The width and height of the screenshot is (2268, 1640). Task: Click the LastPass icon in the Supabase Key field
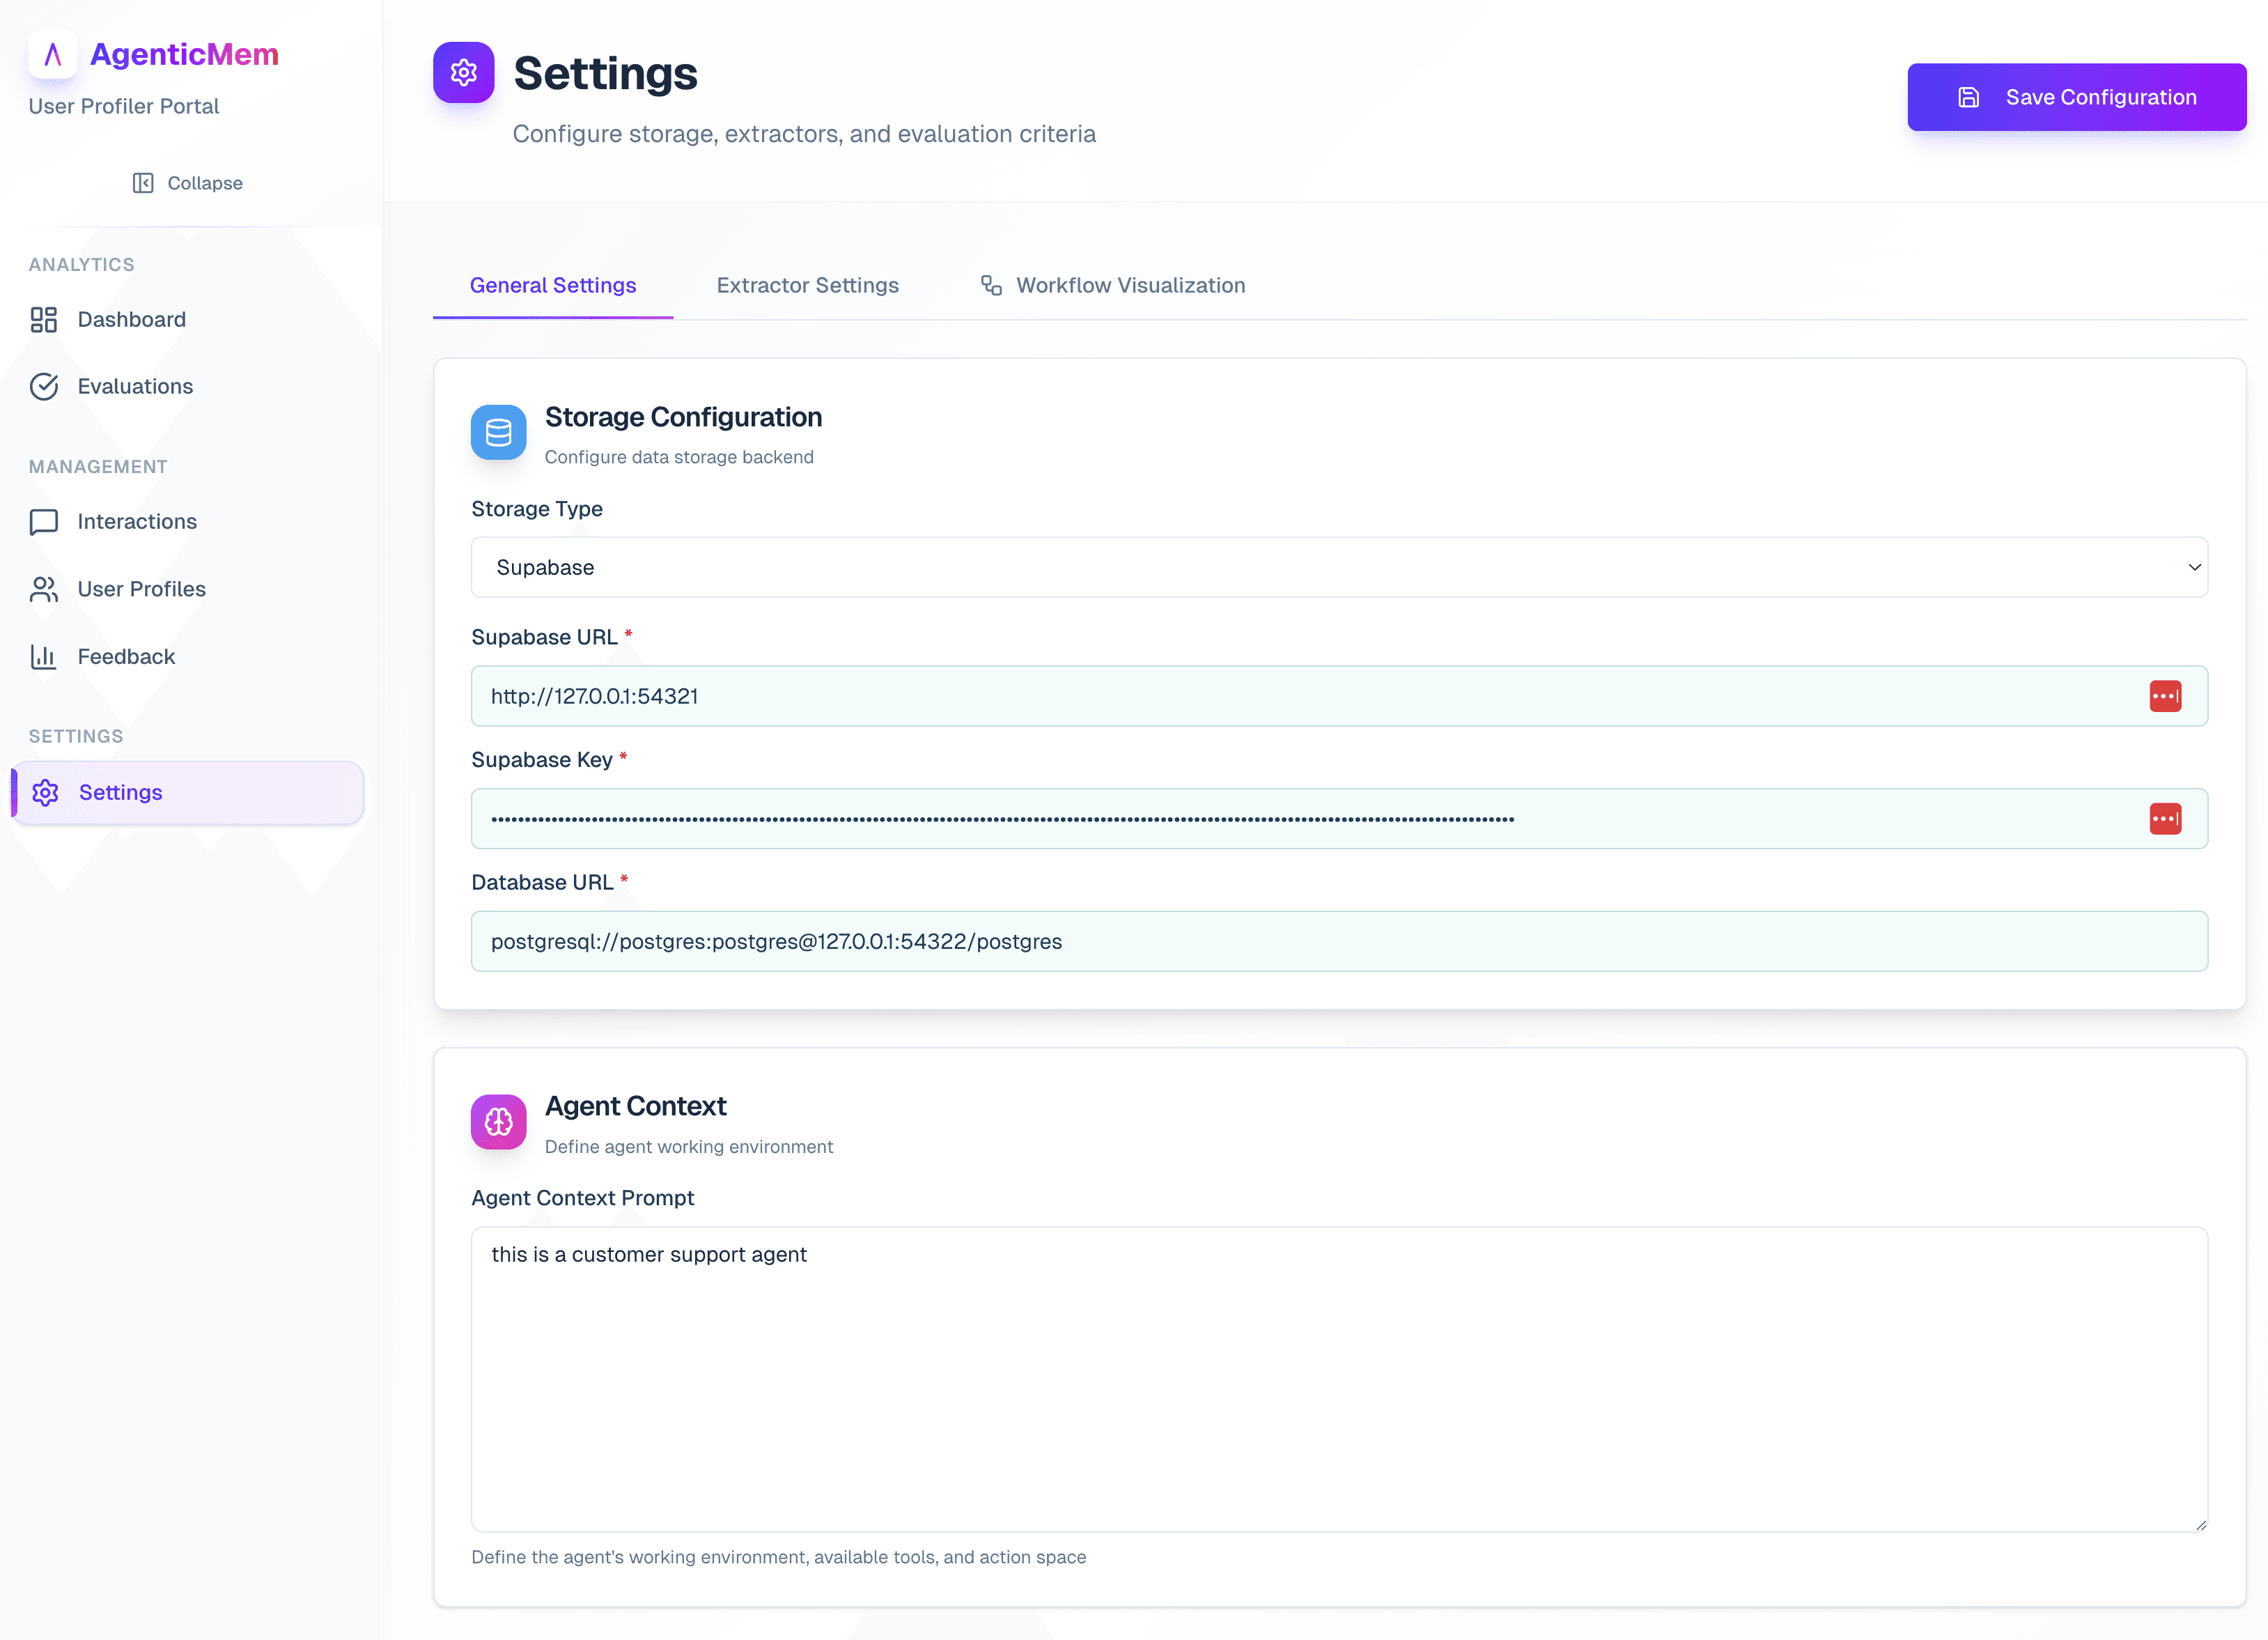coord(2166,818)
